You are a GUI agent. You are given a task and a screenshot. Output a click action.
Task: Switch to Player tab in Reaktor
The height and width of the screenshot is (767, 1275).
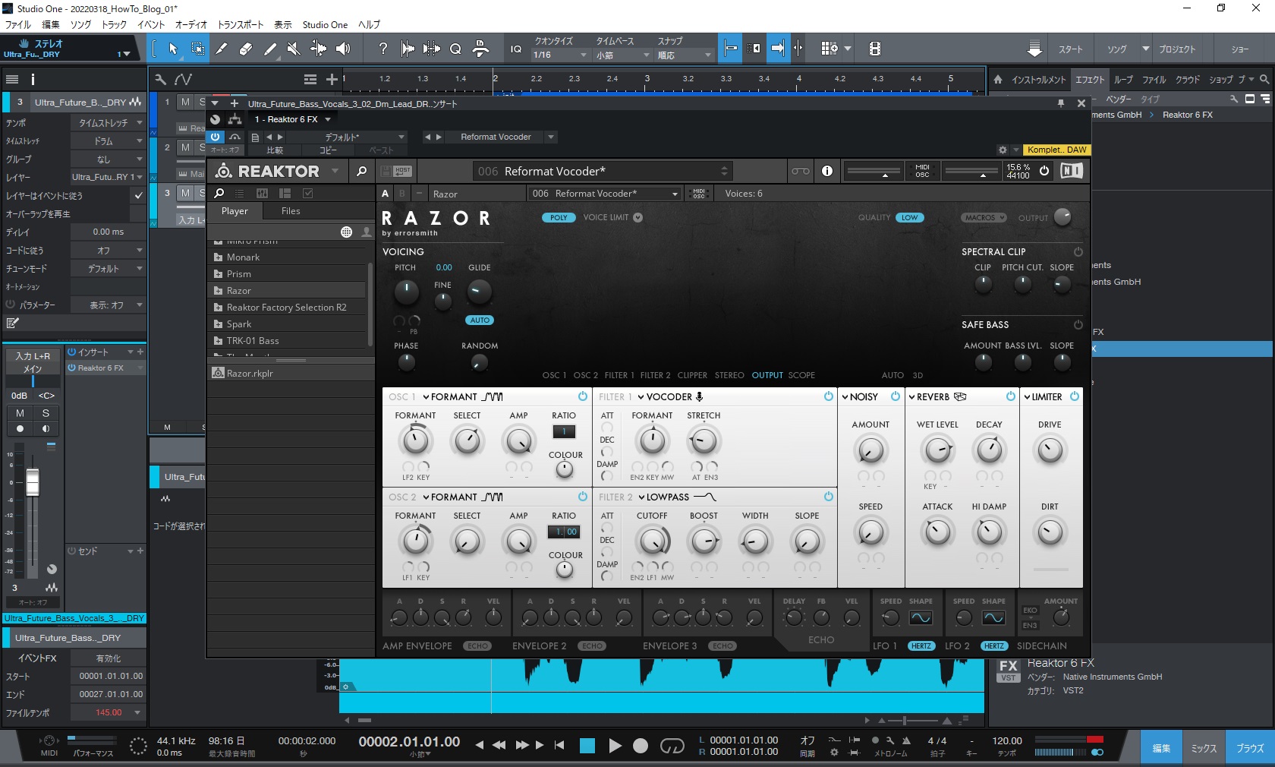tap(235, 211)
